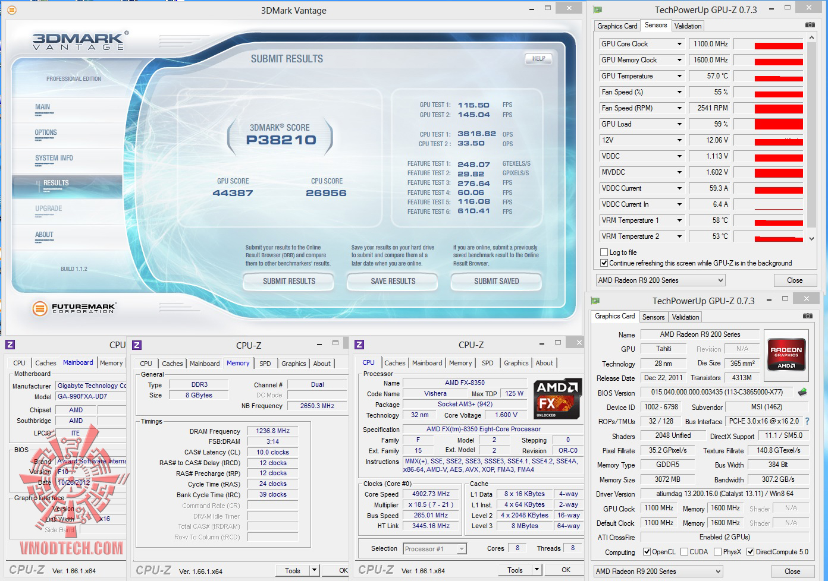Click the GPU-Z Sensors list vertical scrollbar
Viewport: 828px width, 581px height.
point(811,137)
